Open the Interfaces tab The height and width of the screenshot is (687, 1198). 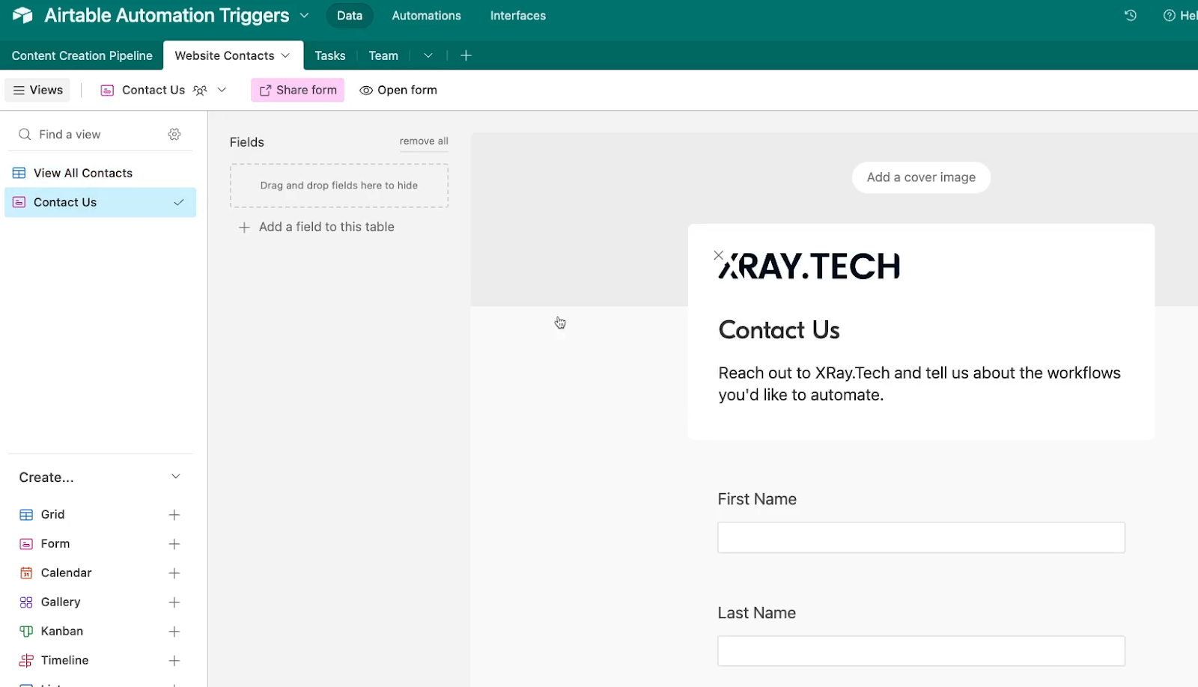(517, 16)
